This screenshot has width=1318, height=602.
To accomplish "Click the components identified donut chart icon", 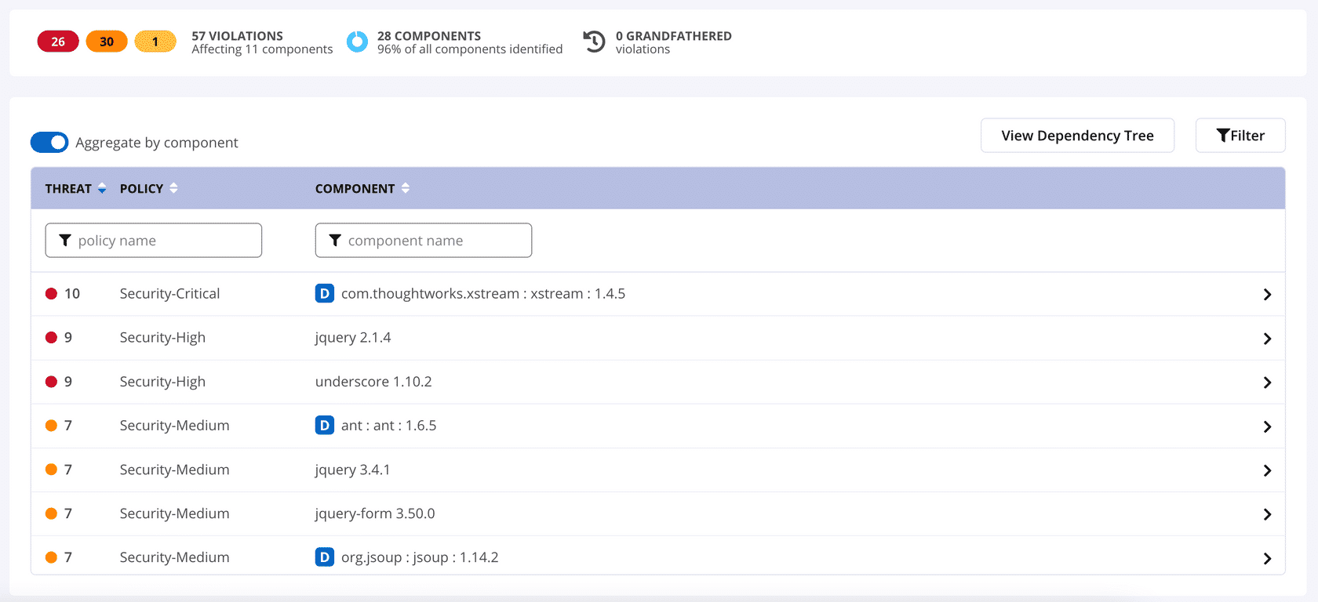I will point(357,42).
